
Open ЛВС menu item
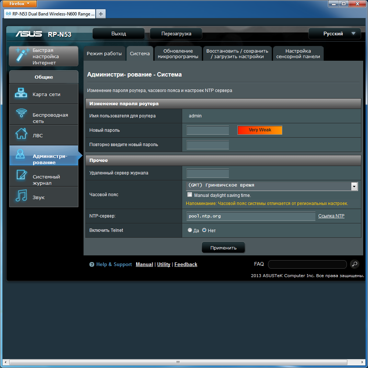click(x=44, y=135)
